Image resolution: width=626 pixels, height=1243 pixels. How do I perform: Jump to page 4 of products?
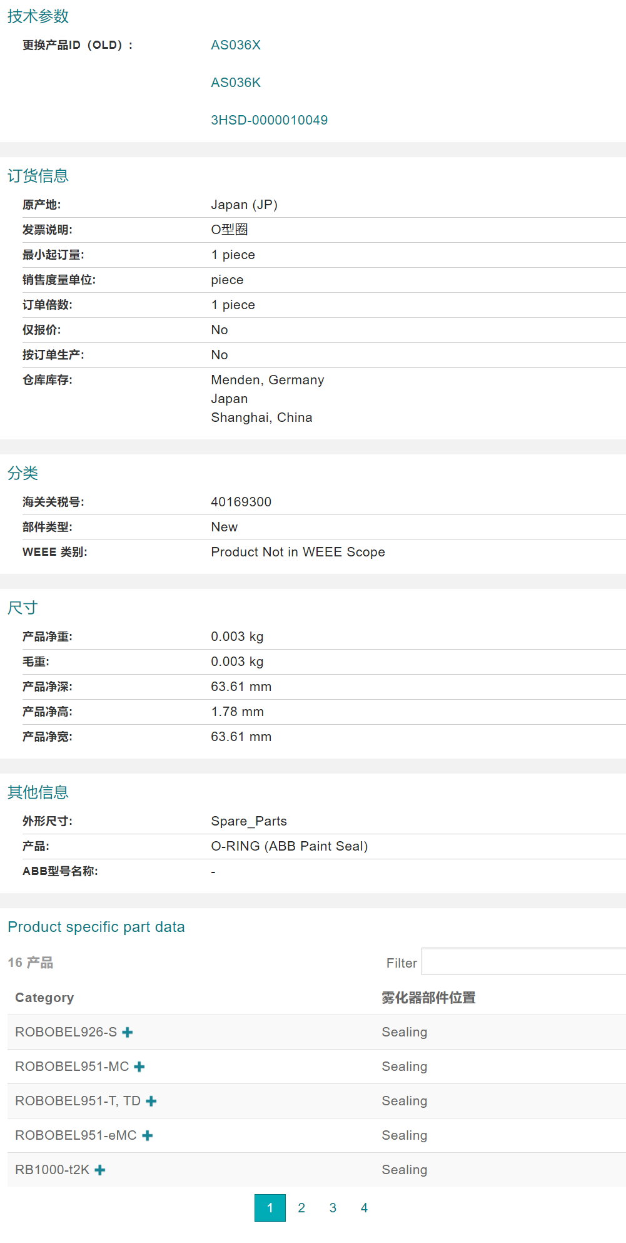364,1208
